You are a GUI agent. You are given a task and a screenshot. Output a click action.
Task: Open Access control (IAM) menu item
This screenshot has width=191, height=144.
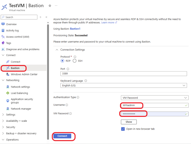click(x=18, y=37)
